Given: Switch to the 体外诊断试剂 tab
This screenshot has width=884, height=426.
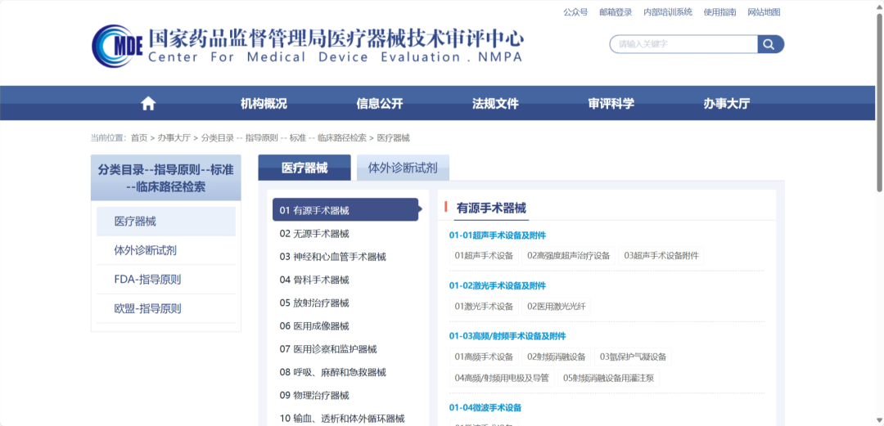Looking at the screenshot, I should [x=403, y=168].
